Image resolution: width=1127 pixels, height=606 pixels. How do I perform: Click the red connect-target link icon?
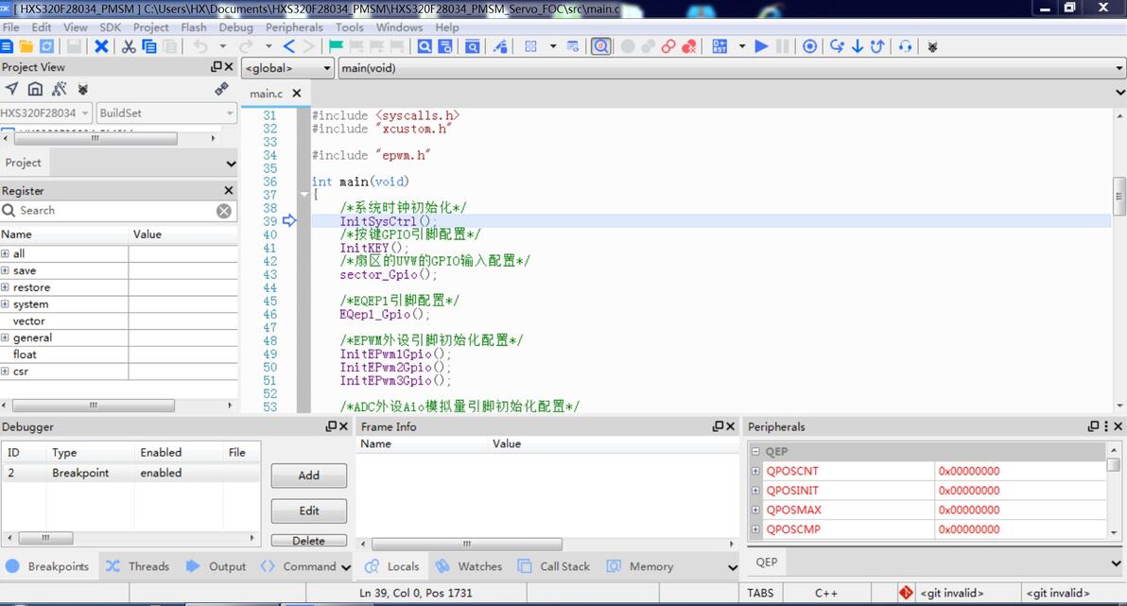coord(668,46)
